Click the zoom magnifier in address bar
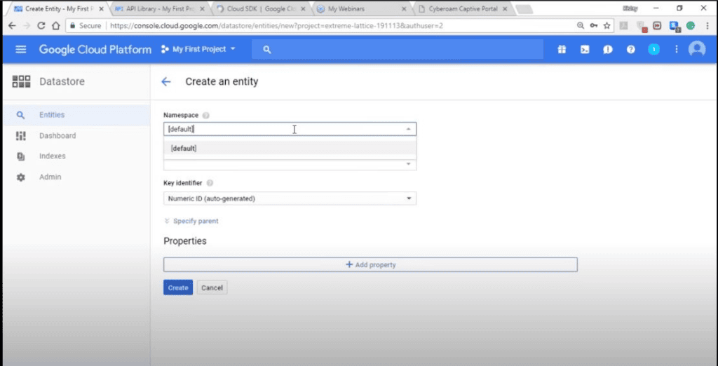Viewport: 718px width, 366px height. click(580, 26)
